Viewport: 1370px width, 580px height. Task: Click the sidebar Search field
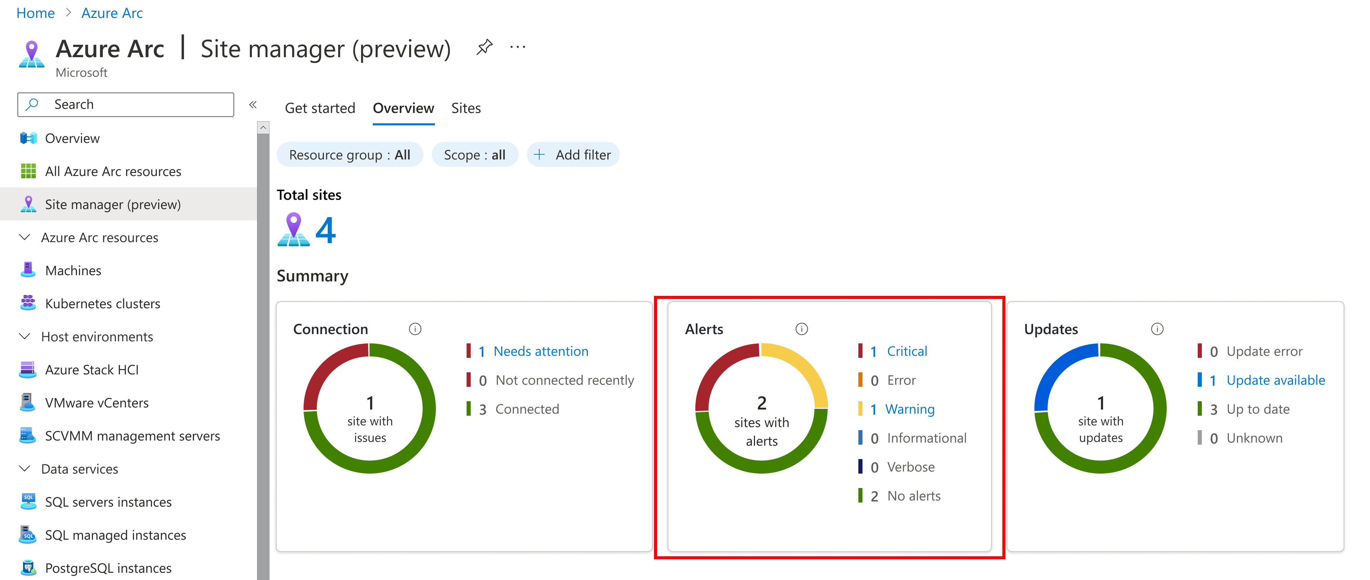pos(125,105)
